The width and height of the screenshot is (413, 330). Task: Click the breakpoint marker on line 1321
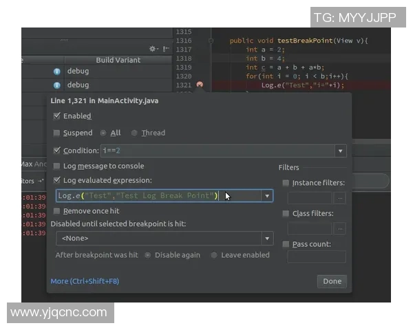pyautogui.click(x=200, y=85)
